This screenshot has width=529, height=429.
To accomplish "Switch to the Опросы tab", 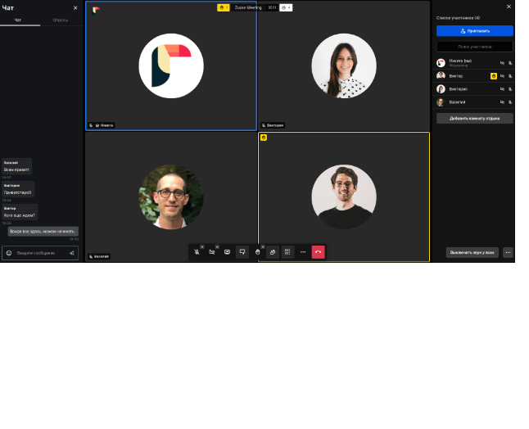I will point(61,20).
